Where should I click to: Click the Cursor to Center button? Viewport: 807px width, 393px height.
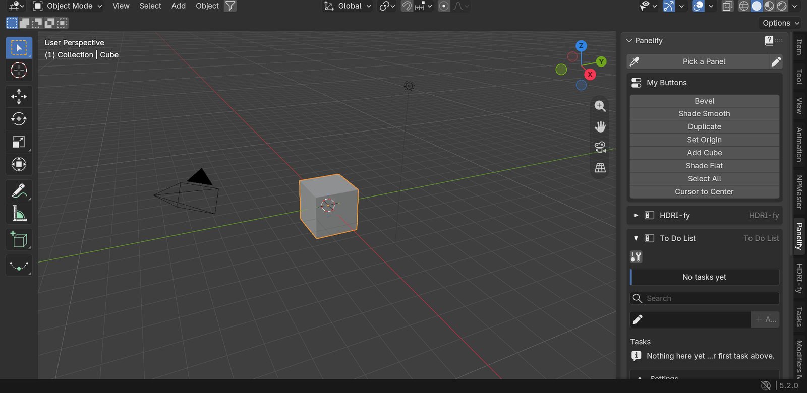[x=705, y=192]
